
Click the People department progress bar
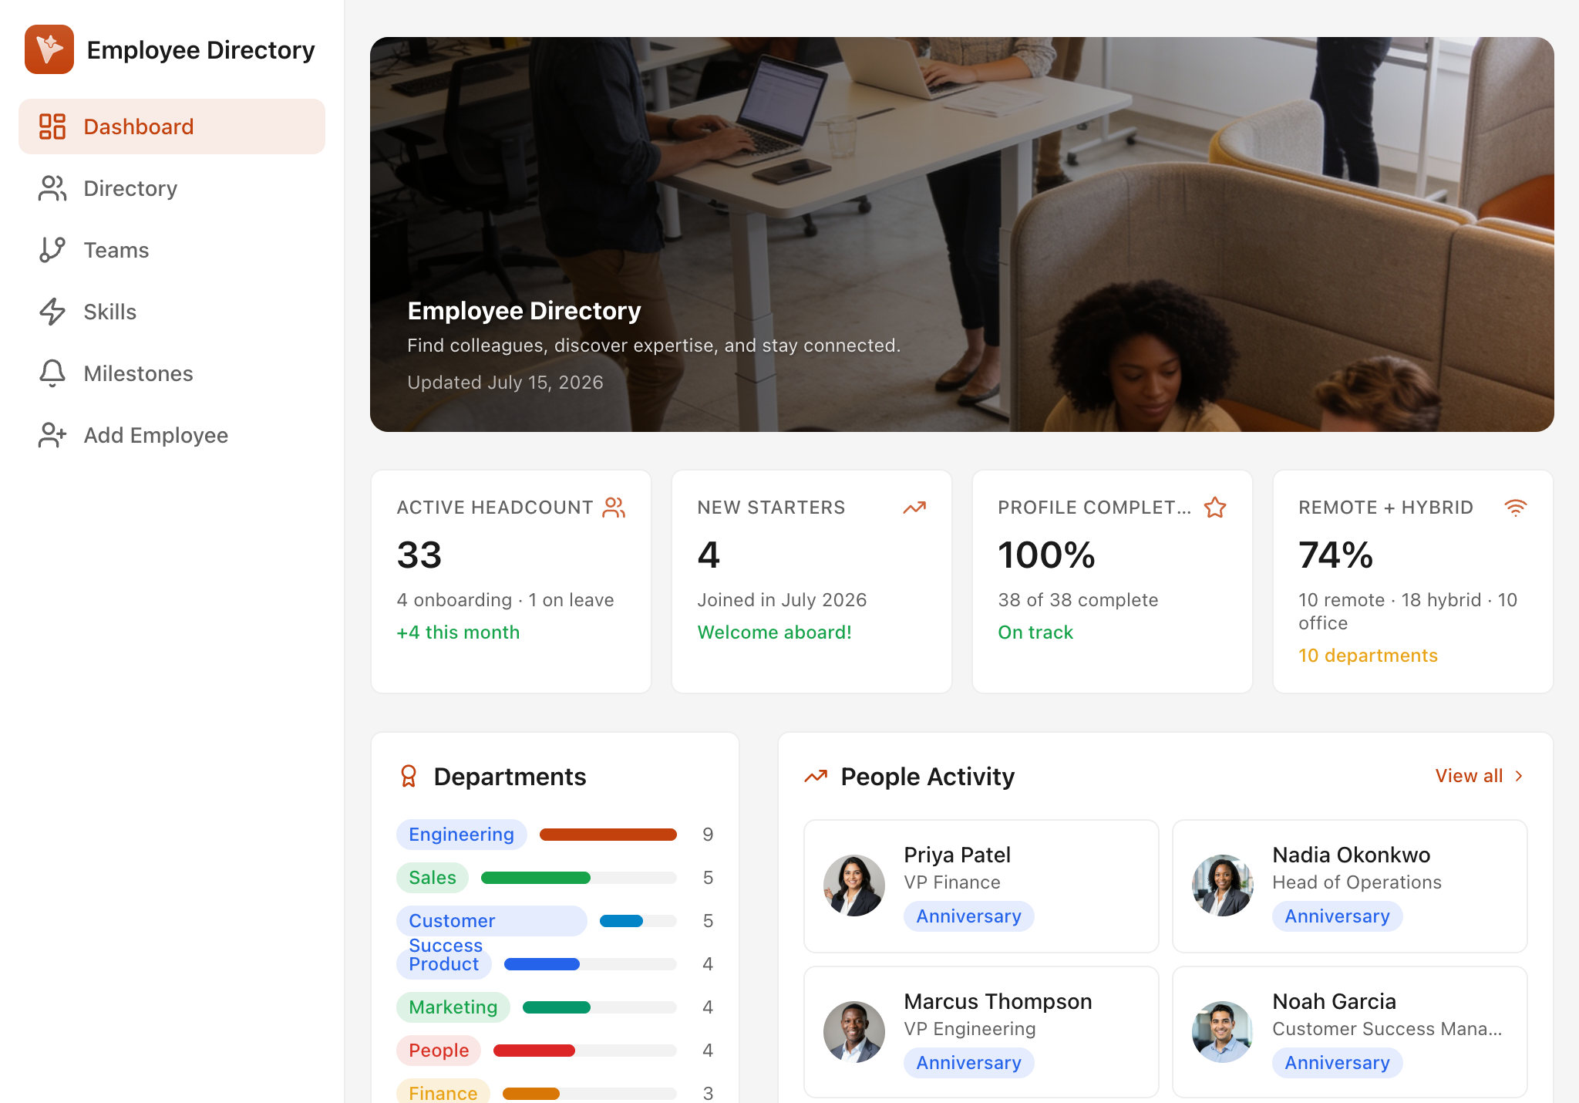[x=585, y=1051]
